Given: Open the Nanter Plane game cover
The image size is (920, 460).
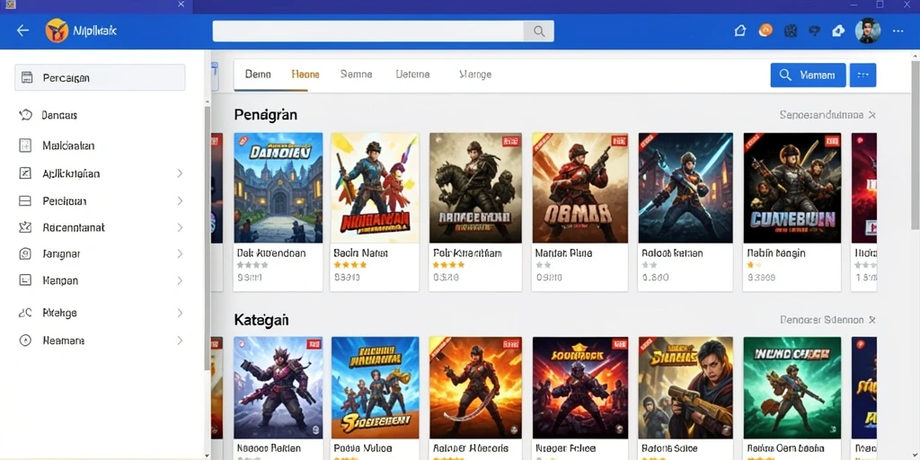Looking at the screenshot, I should pos(579,188).
